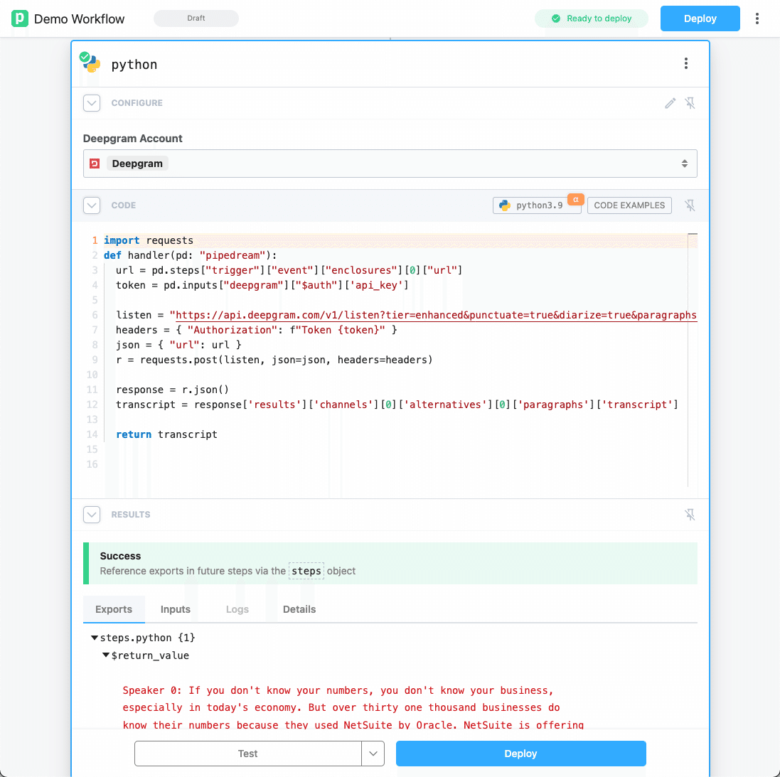Toggle the pin icon in the Configure section
The width and height of the screenshot is (780, 777).
[690, 103]
